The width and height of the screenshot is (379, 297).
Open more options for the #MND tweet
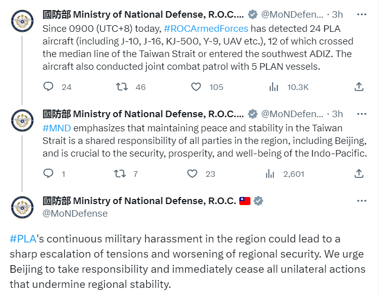(x=361, y=113)
